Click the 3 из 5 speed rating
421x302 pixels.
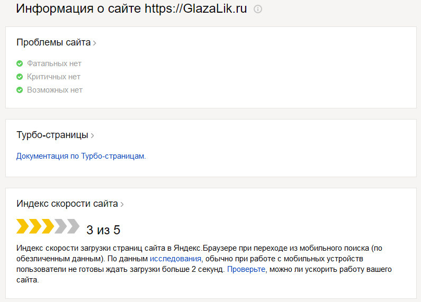tap(103, 230)
